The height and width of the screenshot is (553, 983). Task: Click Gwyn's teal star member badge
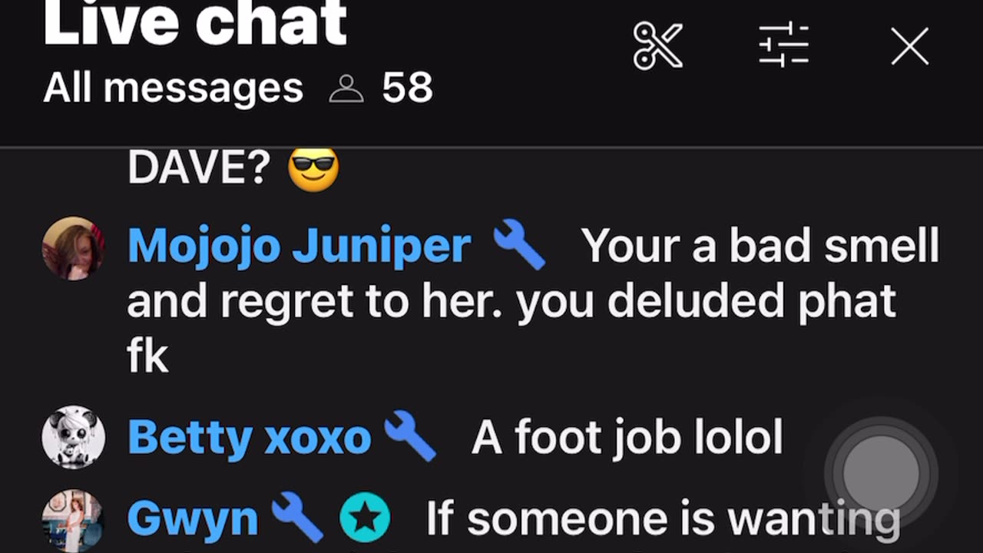coord(365,518)
